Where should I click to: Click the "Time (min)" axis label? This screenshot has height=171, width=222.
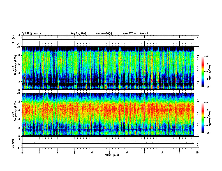click(x=112, y=155)
